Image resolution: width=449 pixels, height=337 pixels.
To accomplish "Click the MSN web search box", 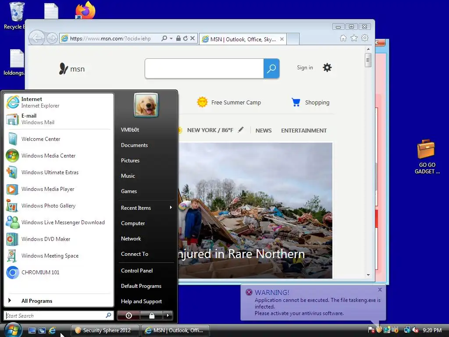I will [204, 68].
